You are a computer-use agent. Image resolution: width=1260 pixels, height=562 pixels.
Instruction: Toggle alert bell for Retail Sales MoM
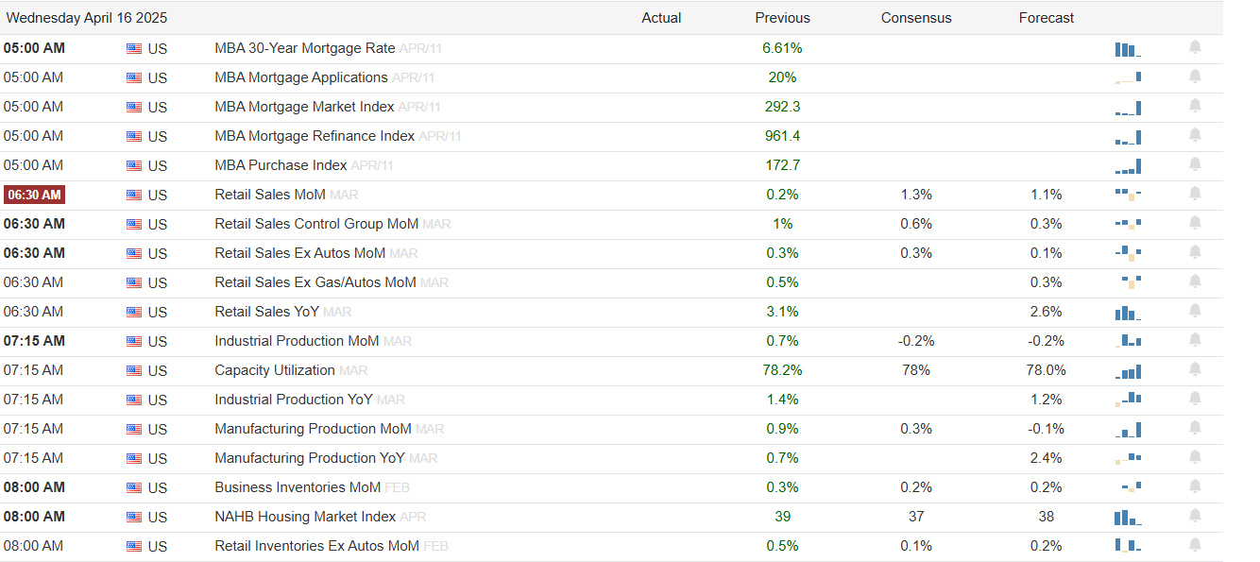[x=1195, y=194]
